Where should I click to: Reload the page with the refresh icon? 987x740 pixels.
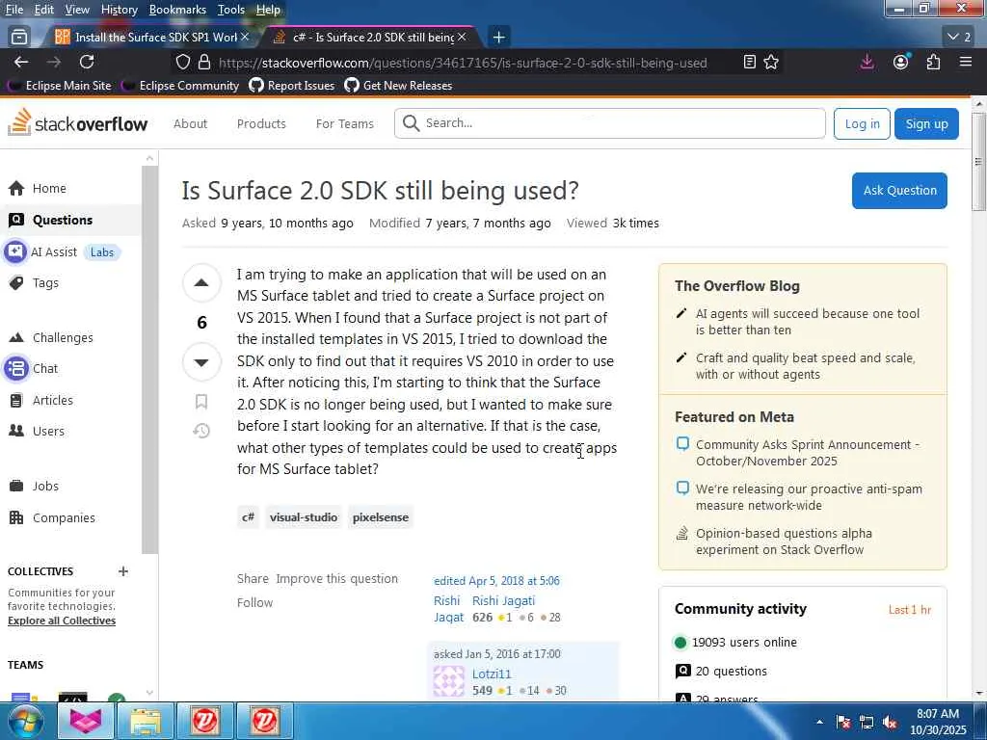[87, 62]
